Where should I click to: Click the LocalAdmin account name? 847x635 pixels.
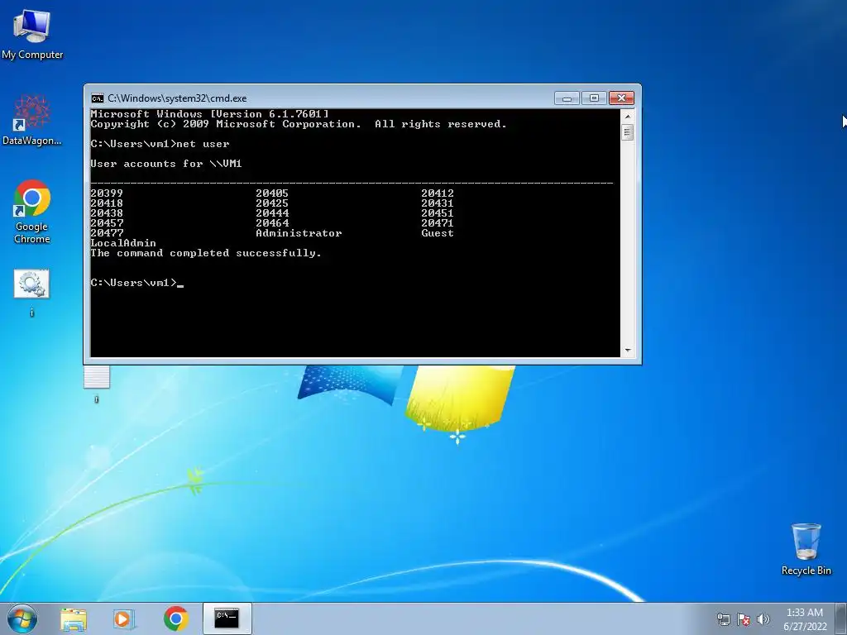point(123,243)
